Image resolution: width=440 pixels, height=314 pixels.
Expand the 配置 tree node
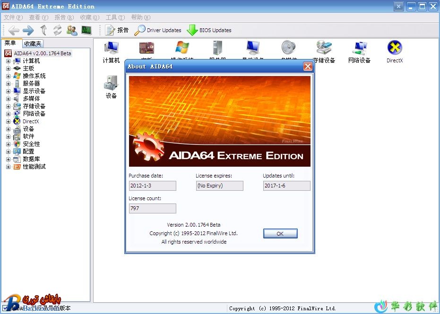8,152
